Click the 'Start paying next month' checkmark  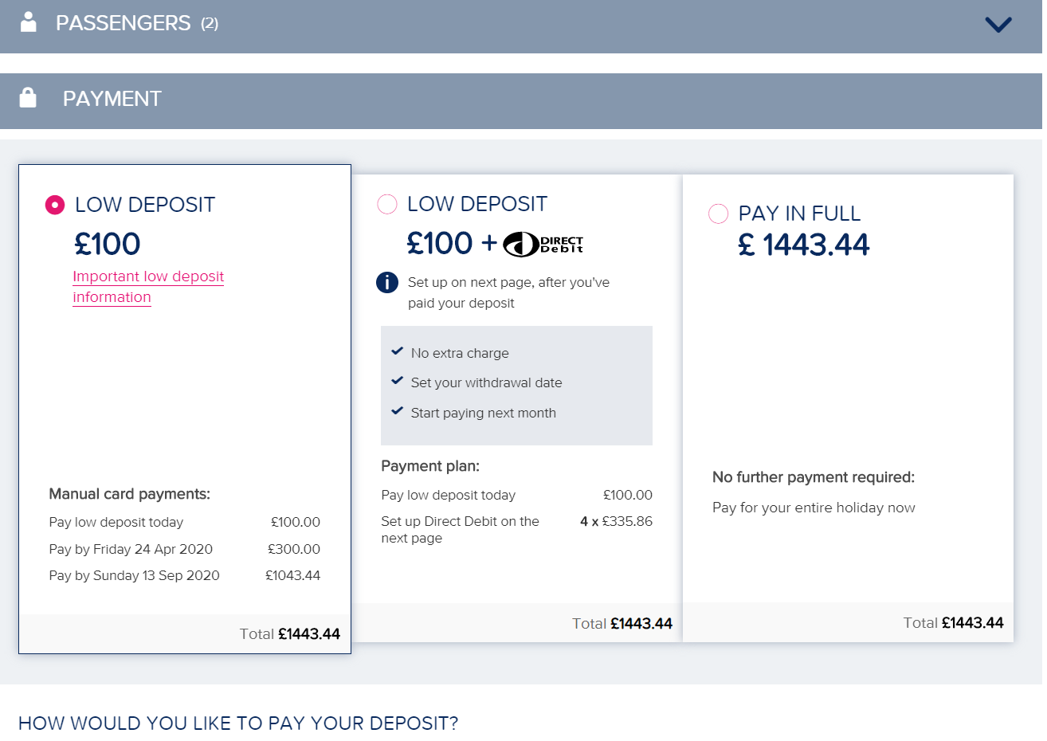[397, 411]
